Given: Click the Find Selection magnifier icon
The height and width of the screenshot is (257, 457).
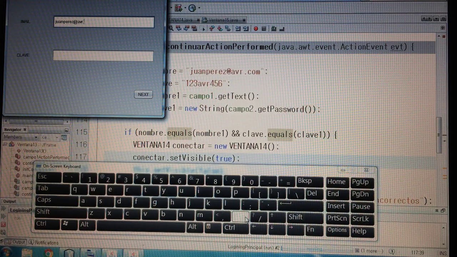Looking at the screenshot, I should coord(171,28).
